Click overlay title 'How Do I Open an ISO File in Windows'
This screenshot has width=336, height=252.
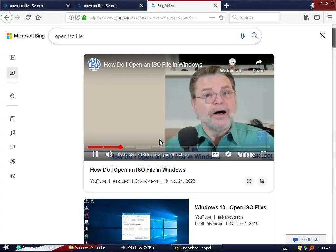pyautogui.click(x=153, y=65)
